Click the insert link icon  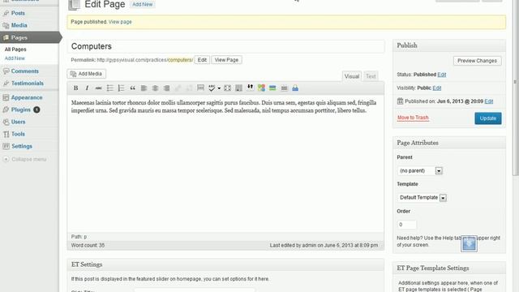pyautogui.click(x=178, y=88)
